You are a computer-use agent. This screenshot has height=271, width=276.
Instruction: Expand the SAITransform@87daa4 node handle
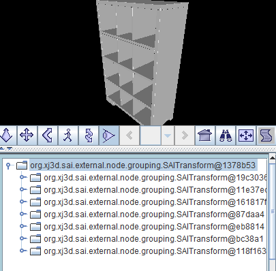(22, 214)
